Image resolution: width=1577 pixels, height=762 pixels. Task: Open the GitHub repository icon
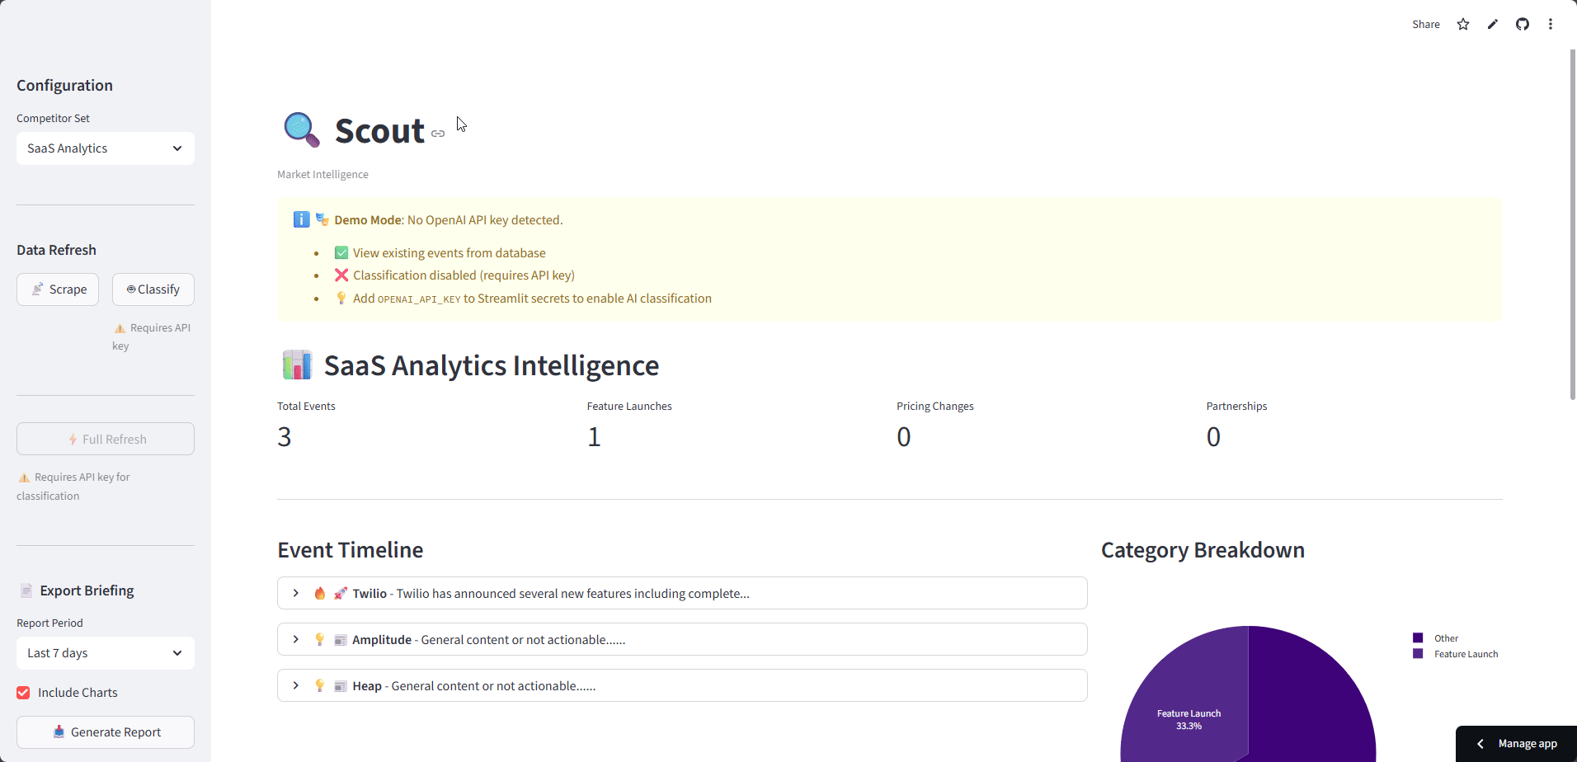click(1523, 24)
